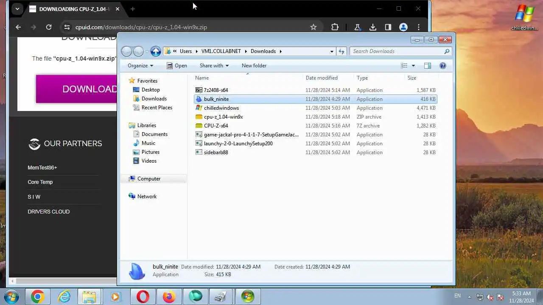
Task: Select Downloads in the navigation pane
Action: 154,99
